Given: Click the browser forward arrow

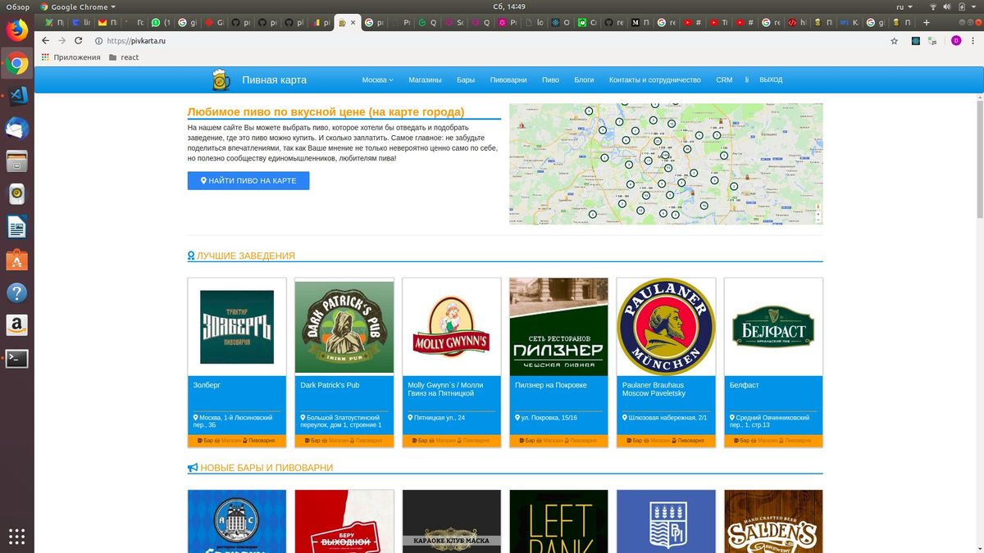Looking at the screenshot, I should [x=61, y=40].
